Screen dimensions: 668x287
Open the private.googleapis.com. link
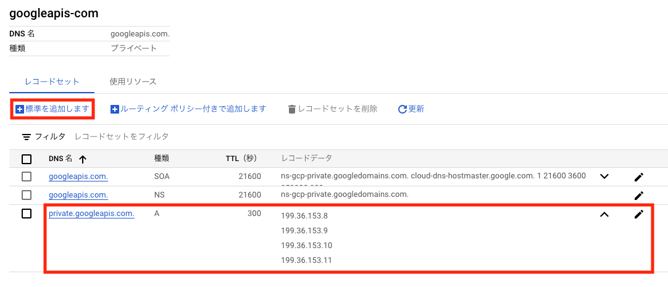click(x=91, y=214)
